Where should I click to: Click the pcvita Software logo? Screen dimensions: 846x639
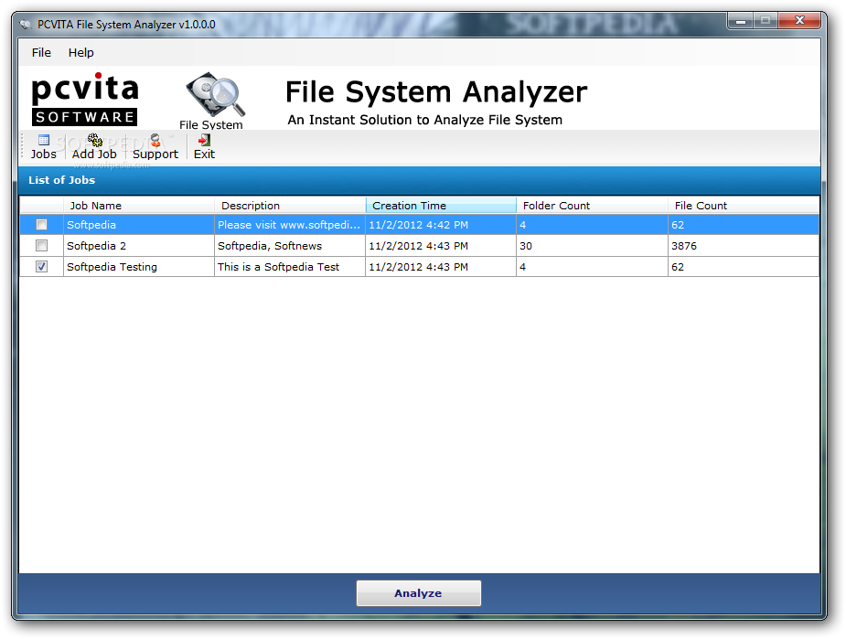coord(85,100)
